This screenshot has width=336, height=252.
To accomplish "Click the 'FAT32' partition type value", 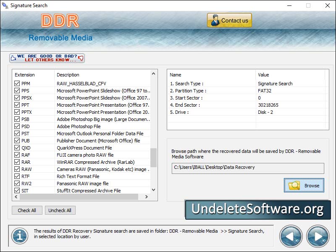I will 265,91.
